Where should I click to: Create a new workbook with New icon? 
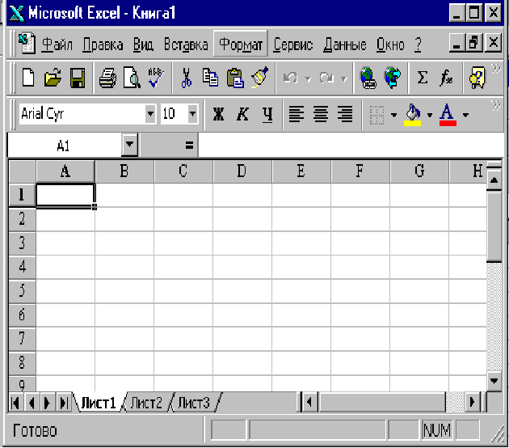coord(28,78)
